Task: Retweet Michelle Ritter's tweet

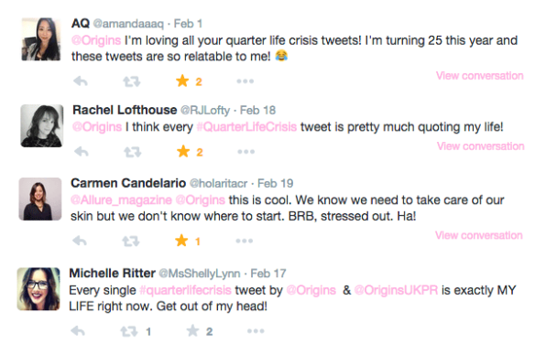Action: 129,331
